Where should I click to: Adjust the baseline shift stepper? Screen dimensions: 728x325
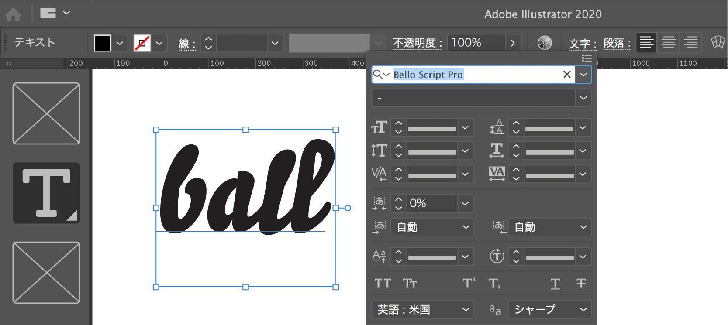click(399, 257)
